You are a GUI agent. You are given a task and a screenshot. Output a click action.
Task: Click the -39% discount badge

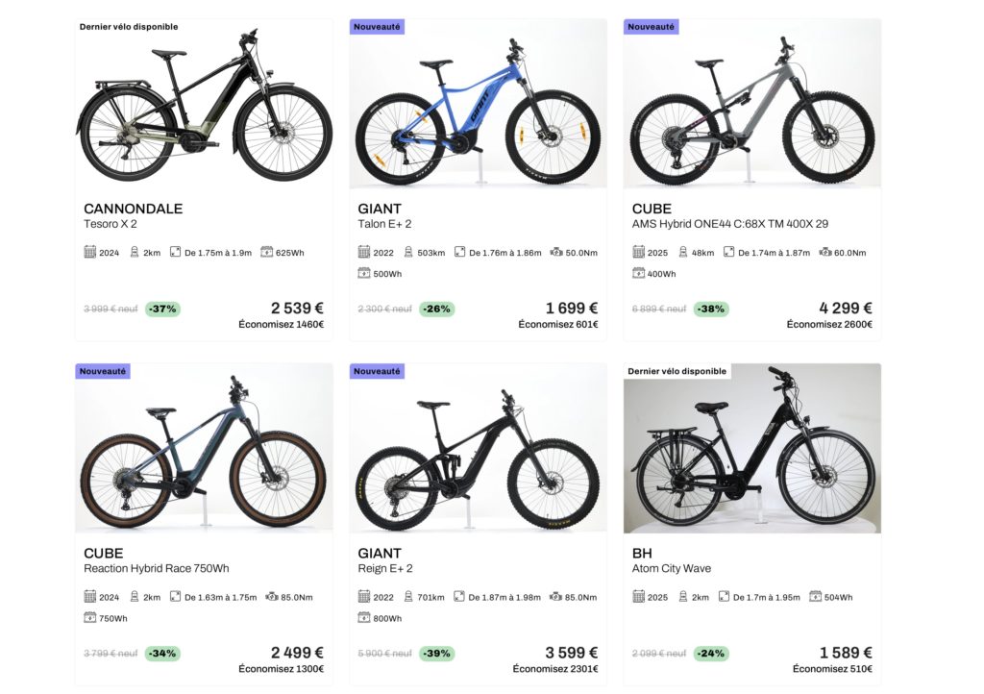(x=437, y=653)
